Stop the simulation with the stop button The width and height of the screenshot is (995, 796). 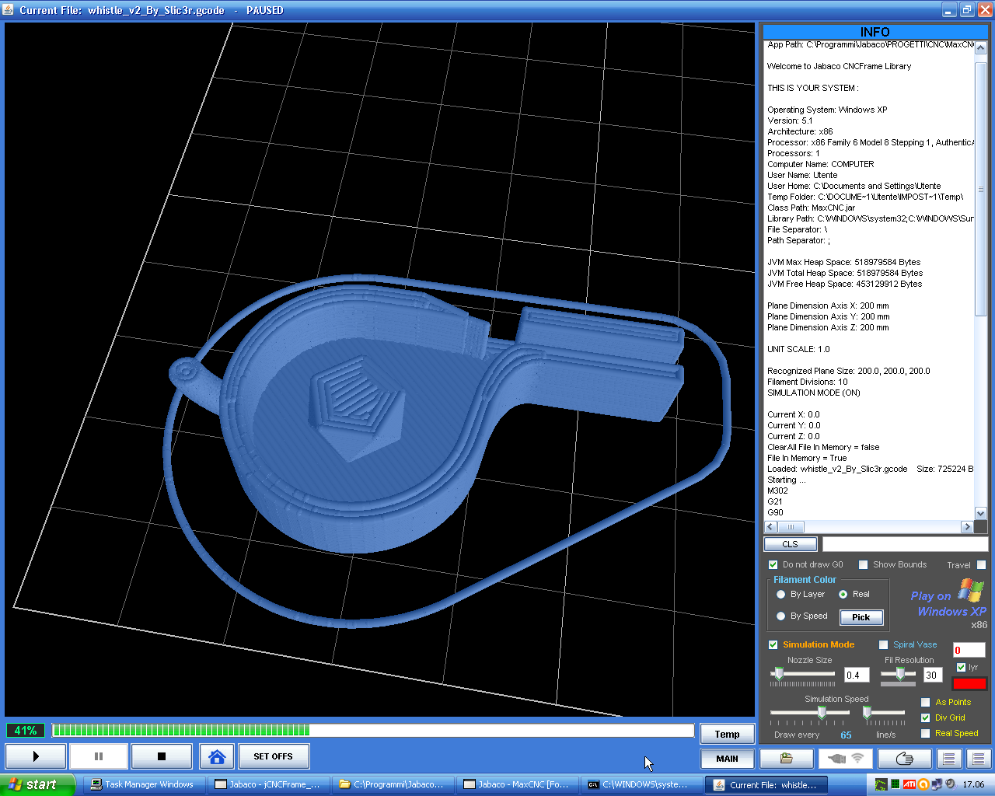[x=162, y=756]
